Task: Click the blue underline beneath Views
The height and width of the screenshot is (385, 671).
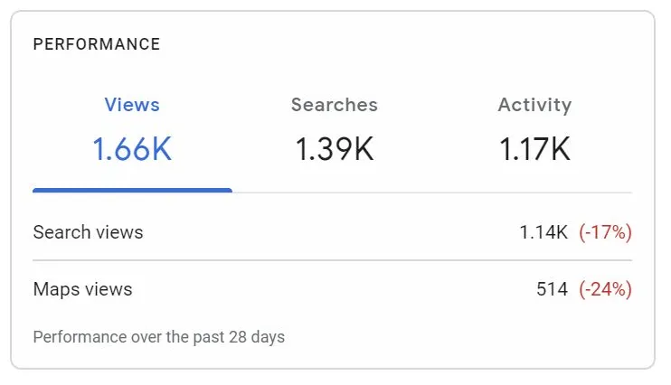Action: pyautogui.click(x=132, y=190)
